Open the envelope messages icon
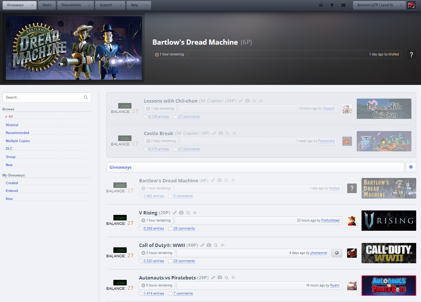421x302 pixels. (343, 5)
